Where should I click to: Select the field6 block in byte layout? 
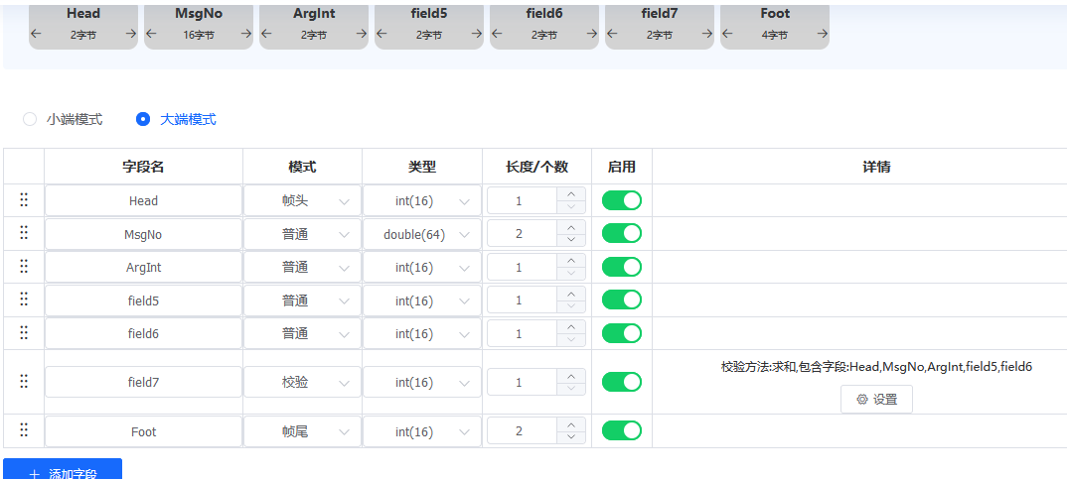(544, 24)
